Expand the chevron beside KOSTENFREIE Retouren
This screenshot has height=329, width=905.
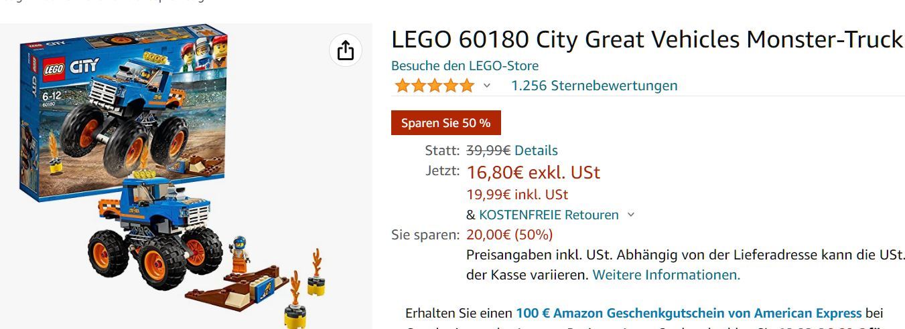[630, 215]
